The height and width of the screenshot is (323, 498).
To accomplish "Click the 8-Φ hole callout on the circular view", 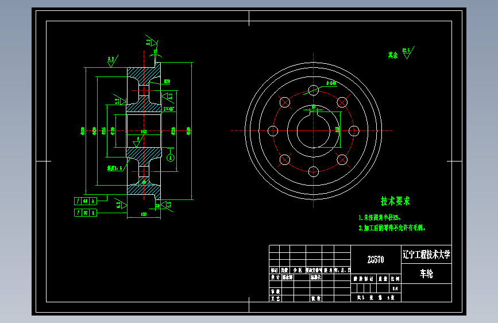I will point(331,83).
